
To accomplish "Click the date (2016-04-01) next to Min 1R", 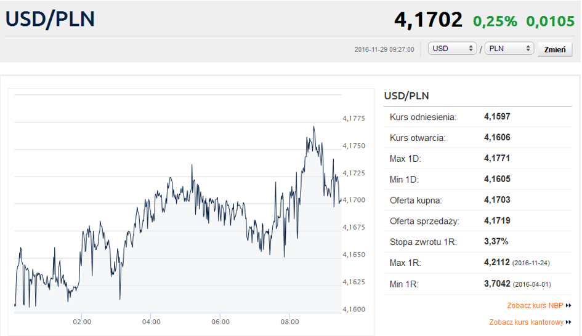I will [532, 284].
